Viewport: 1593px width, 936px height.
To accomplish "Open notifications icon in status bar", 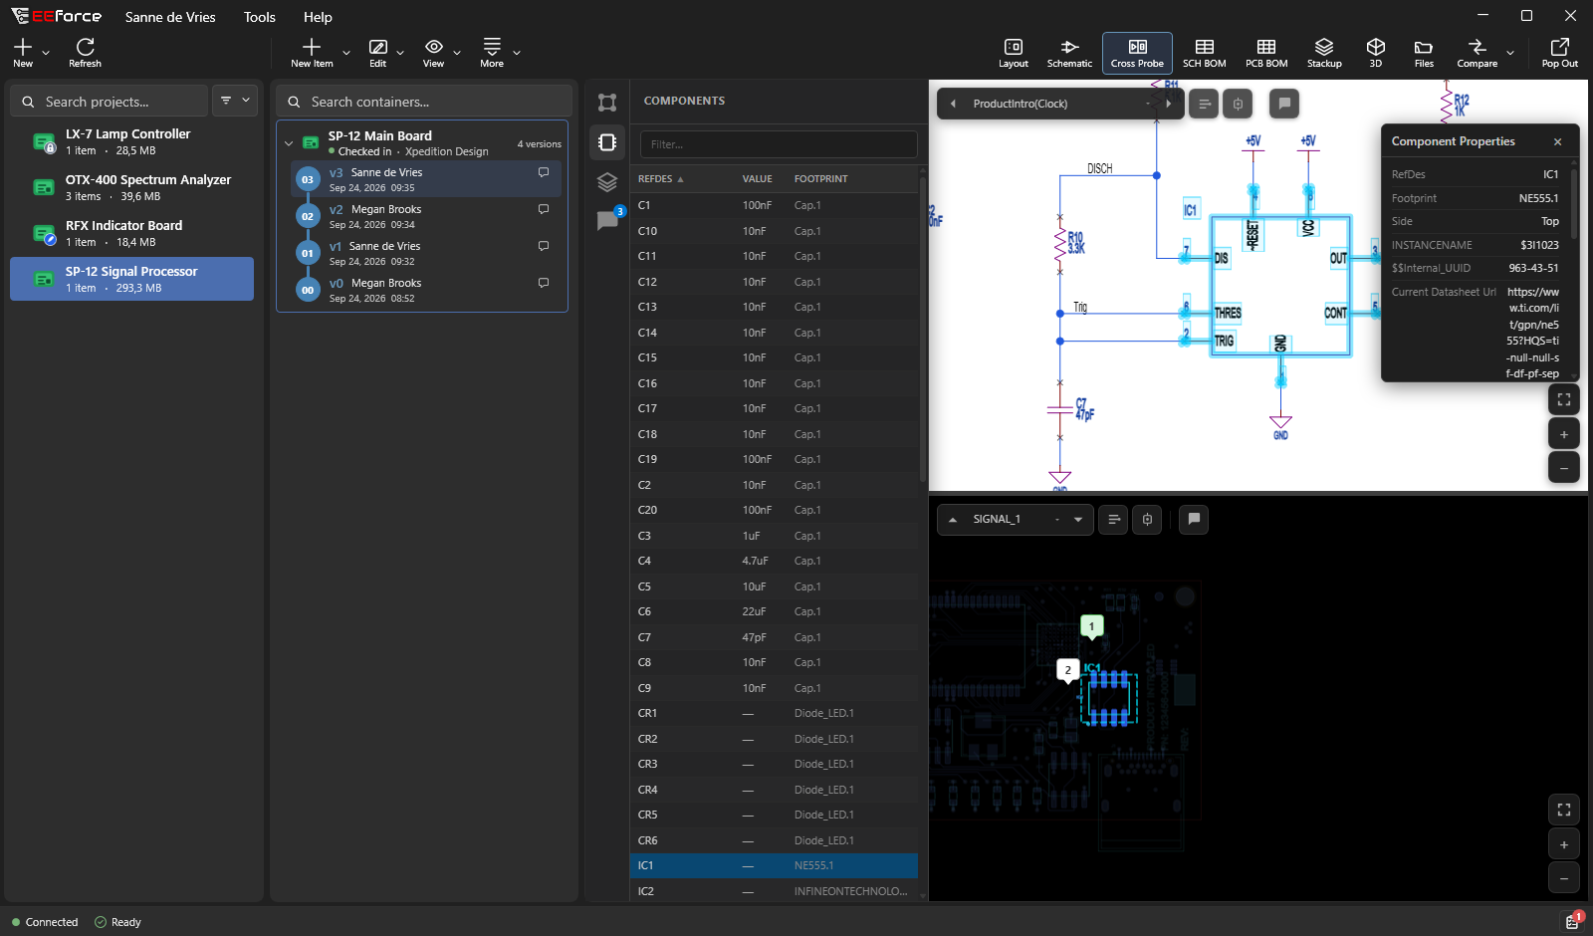I will [x=1572, y=921].
